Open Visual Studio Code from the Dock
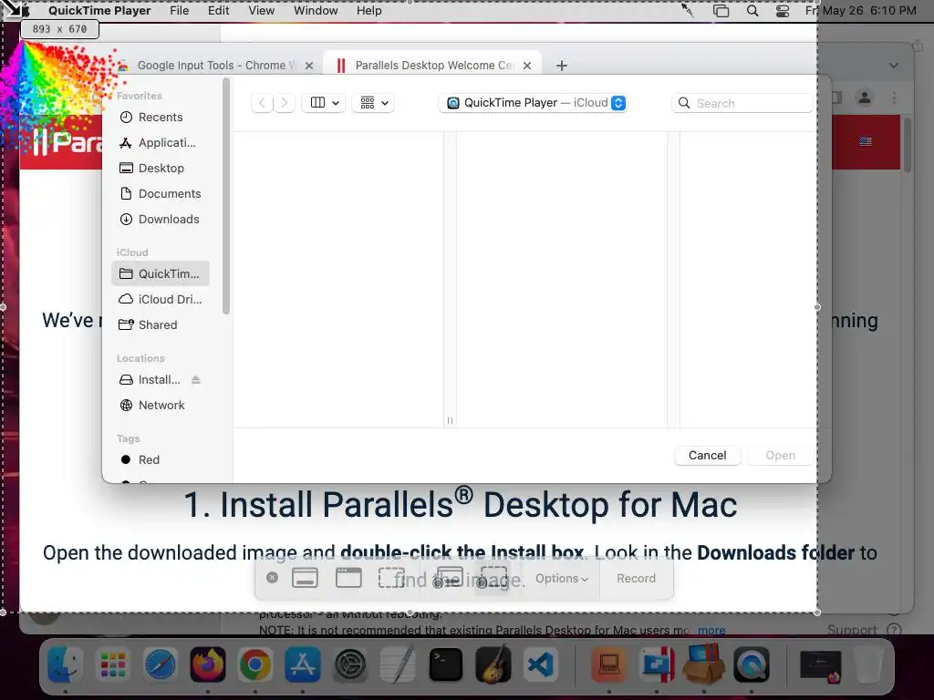934x700 pixels. [540, 664]
